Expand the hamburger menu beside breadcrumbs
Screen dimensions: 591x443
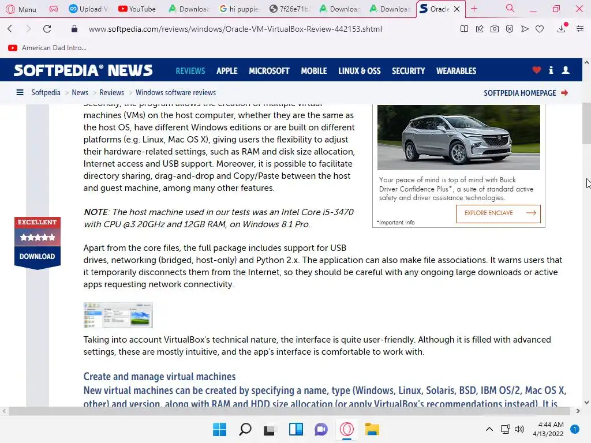click(x=20, y=92)
